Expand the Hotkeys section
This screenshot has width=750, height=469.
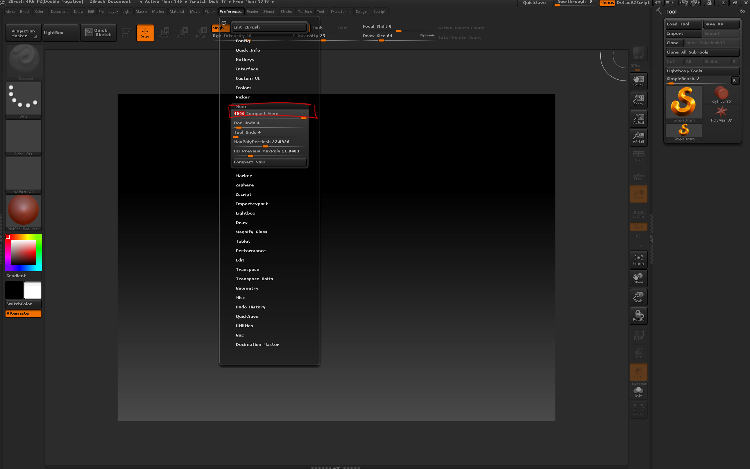point(245,60)
